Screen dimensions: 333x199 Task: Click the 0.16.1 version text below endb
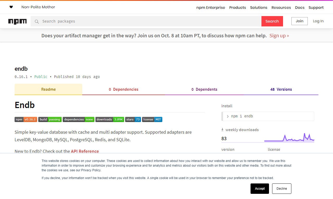[x=21, y=77]
